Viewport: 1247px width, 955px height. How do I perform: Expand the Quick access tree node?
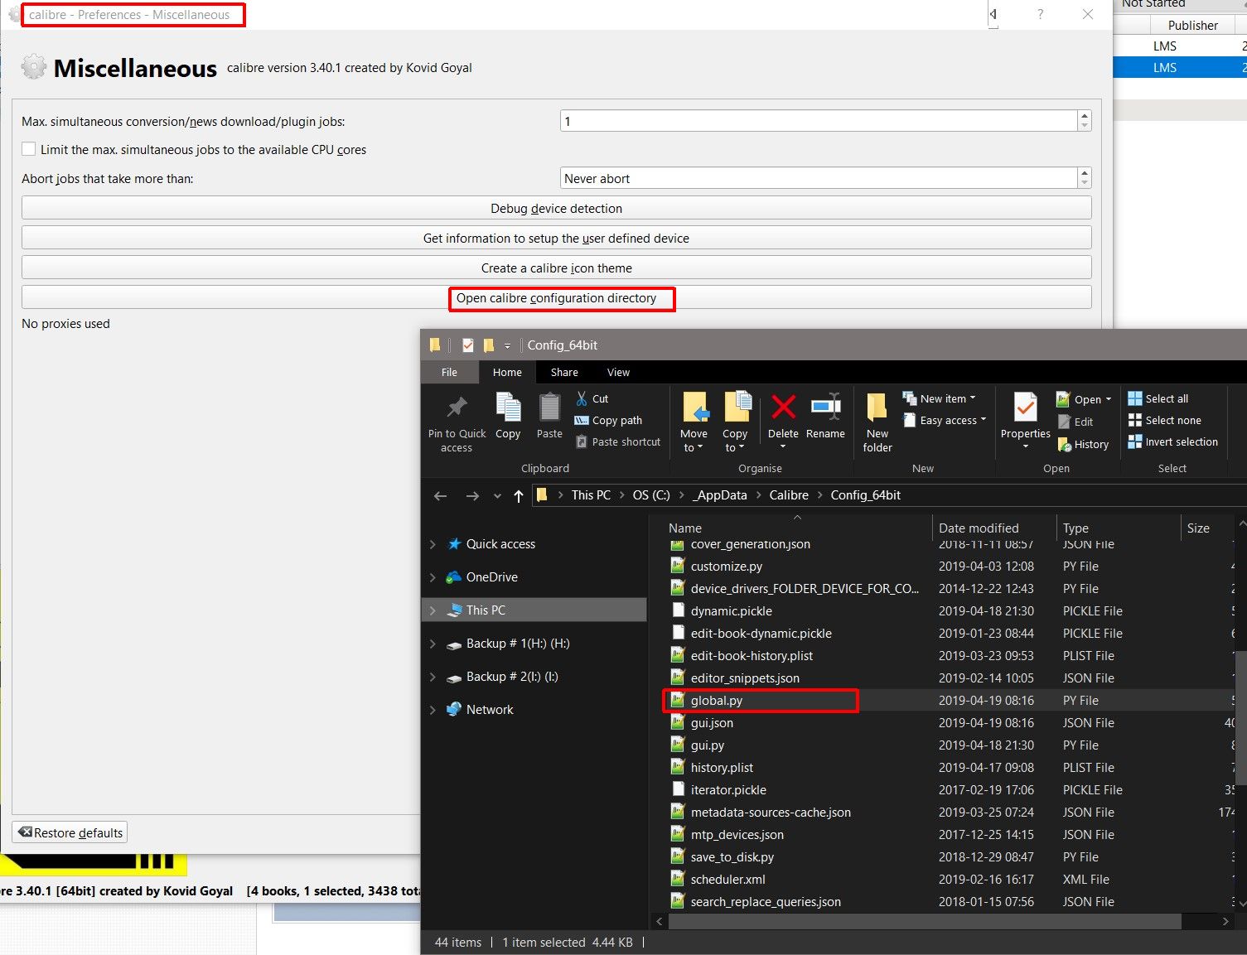(433, 544)
